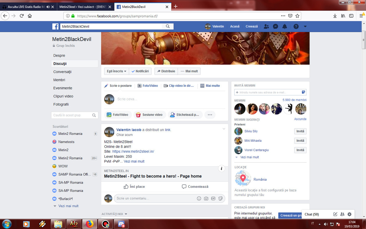Open the emoji picker in the comment box

pyautogui.click(x=199, y=198)
